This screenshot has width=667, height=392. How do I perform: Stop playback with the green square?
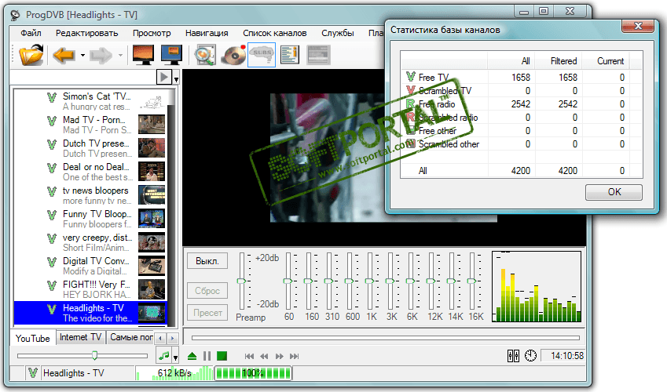coord(222,356)
